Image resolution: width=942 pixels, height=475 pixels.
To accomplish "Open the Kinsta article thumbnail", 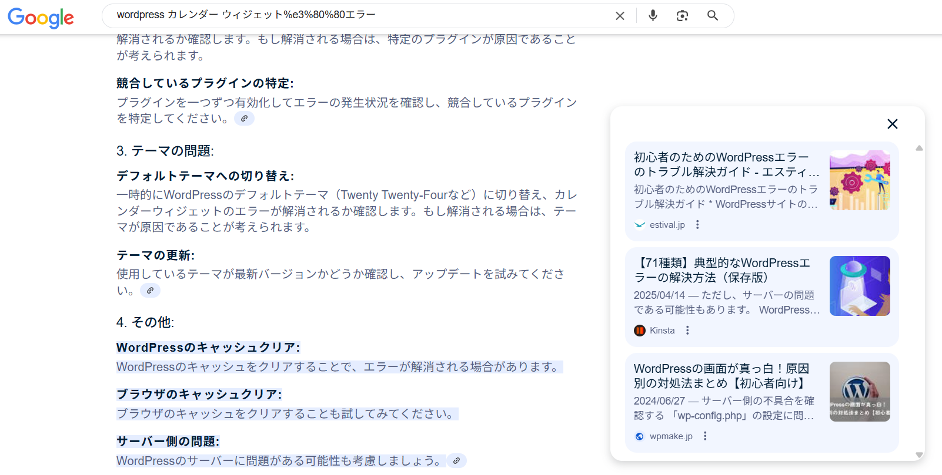I will click(x=860, y=286).
